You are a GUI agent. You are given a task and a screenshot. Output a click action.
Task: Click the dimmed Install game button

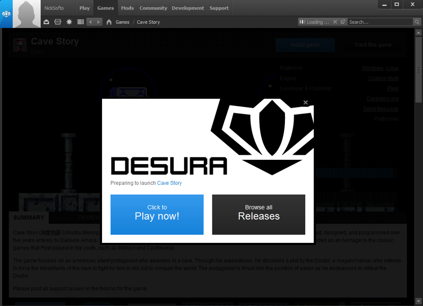click(x=305, y=45)
